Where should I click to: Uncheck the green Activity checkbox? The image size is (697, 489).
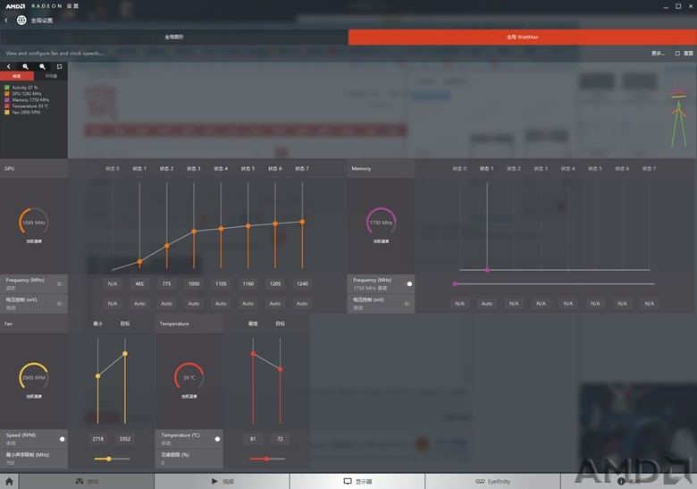[x=7, y=88]
